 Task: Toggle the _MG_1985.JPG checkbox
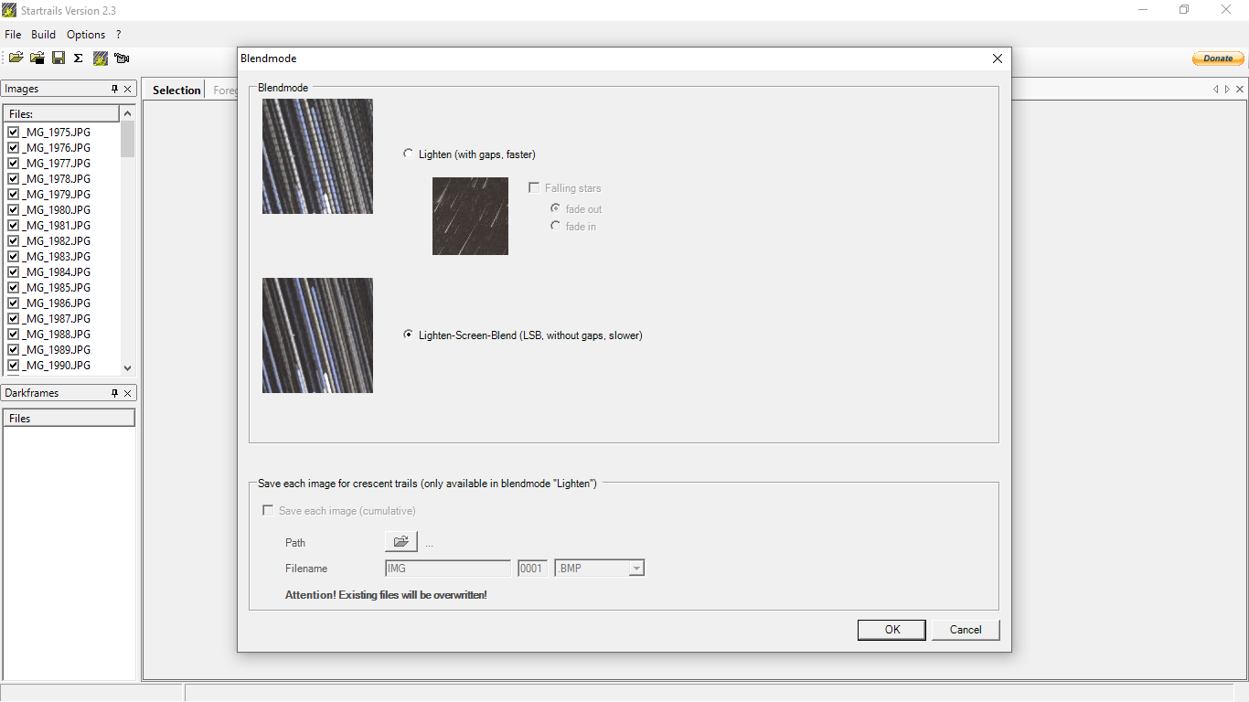(14, 287)
